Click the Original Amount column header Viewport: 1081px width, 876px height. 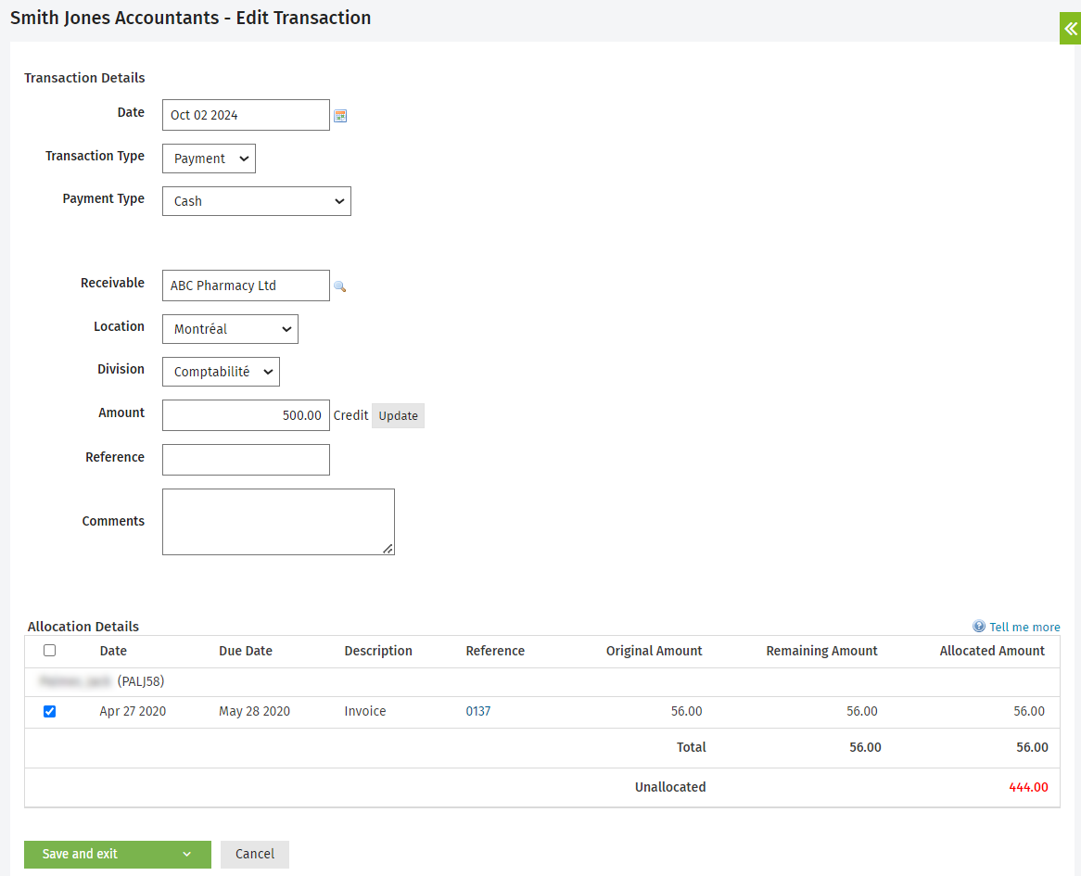(x=655, y=651)
